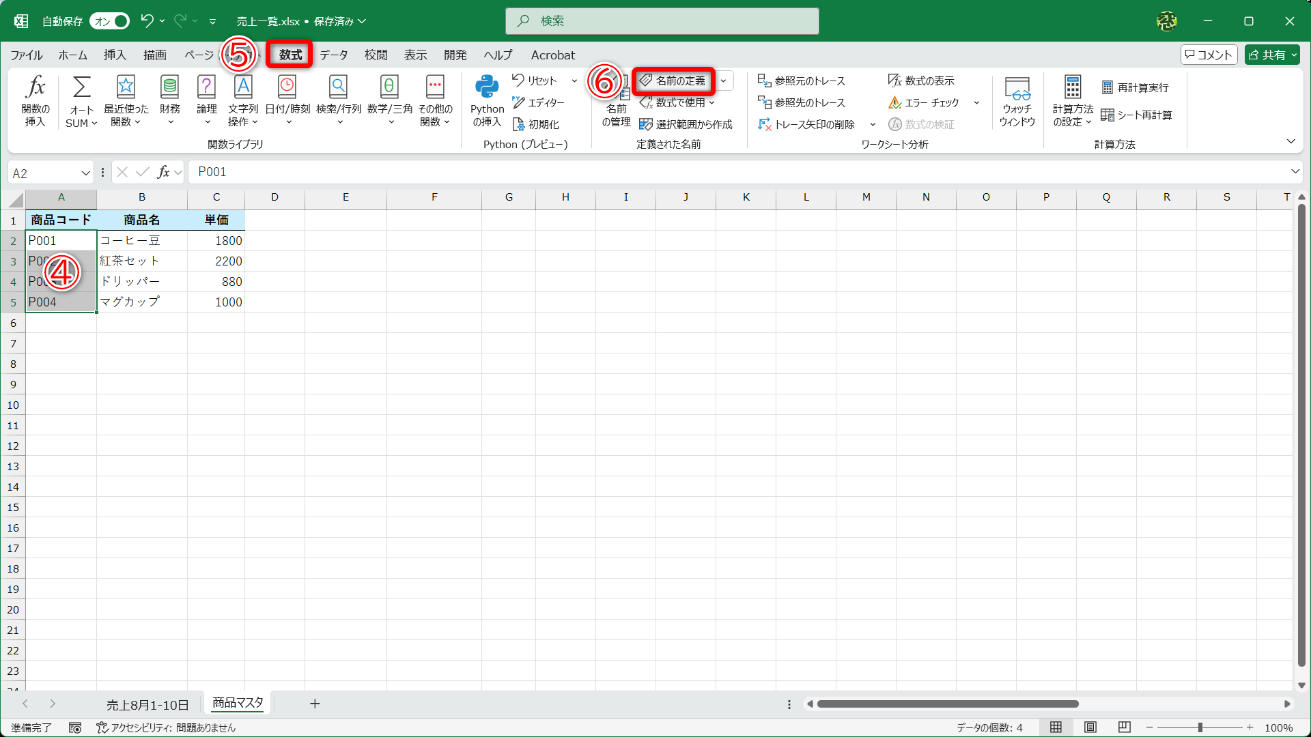
Task: Click the Define Name button
Action: [673, 81]
